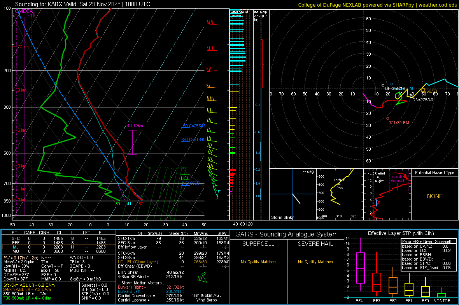
Task: Select the highlighted ML parcel row
Action: (x=58, y=247)
